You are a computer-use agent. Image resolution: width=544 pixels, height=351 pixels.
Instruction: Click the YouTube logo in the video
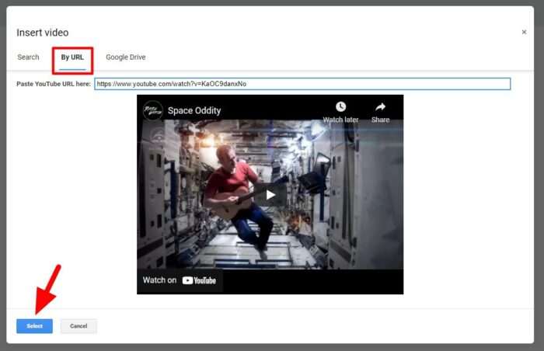pos(199,280)
